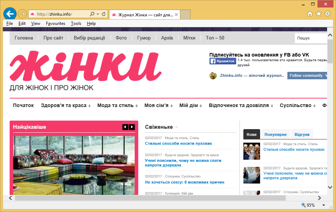Toggle the Follow community button
This screenshot has height=212, width=336.
tap(307, 75)
